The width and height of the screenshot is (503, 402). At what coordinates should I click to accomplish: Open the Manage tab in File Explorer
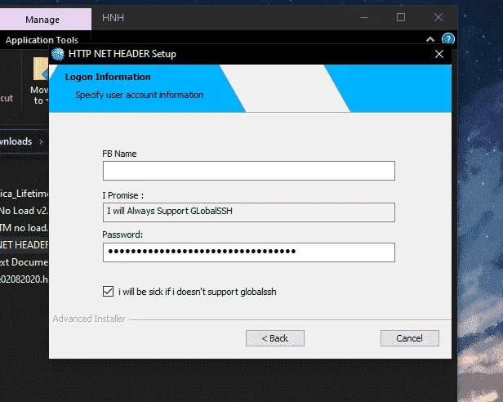[x=42, y=20]
